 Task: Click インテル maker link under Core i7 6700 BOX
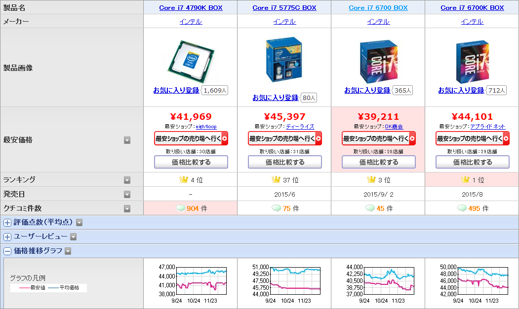click(x=378, y=22)
